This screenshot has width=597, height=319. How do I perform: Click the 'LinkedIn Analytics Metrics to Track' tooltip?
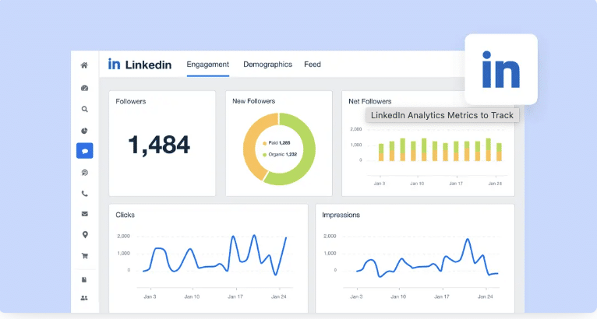[x=443, y=115]
